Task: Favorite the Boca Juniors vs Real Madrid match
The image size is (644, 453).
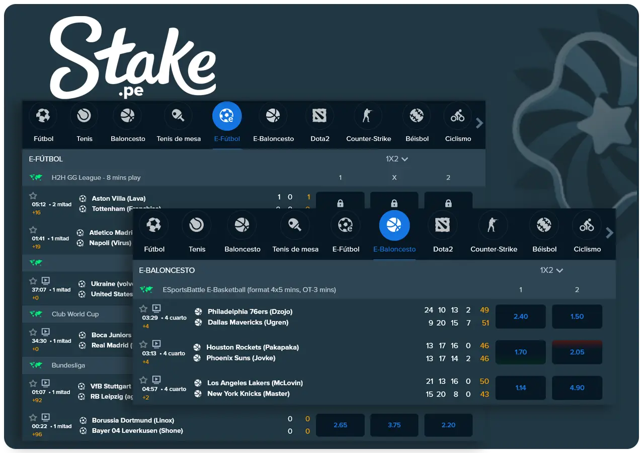Action: pos(33,332)
